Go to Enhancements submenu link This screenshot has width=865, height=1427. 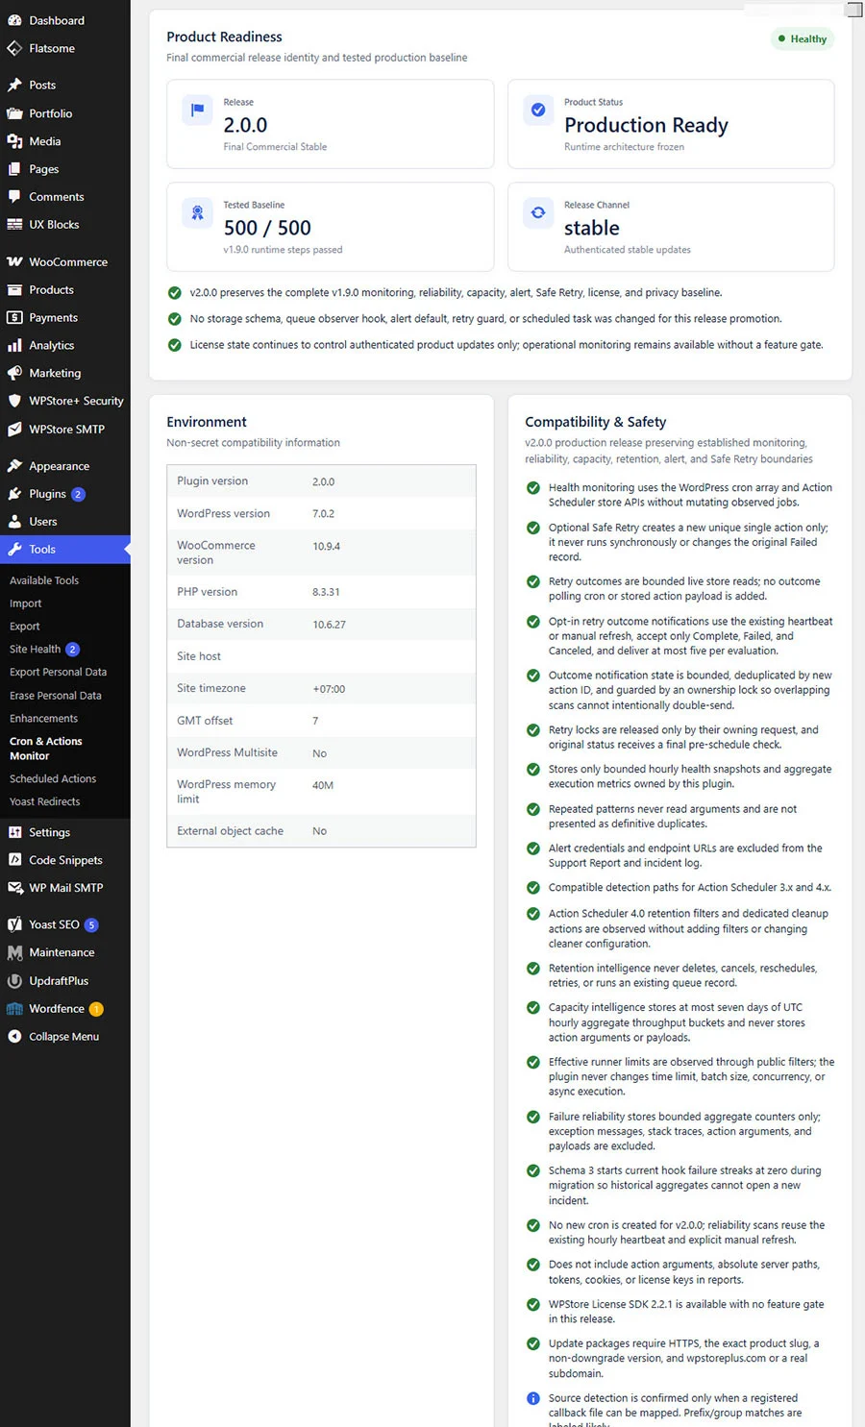point(44,719)
